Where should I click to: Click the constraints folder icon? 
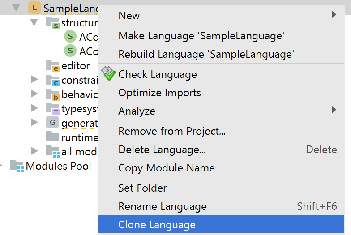[x=53, y=81]
